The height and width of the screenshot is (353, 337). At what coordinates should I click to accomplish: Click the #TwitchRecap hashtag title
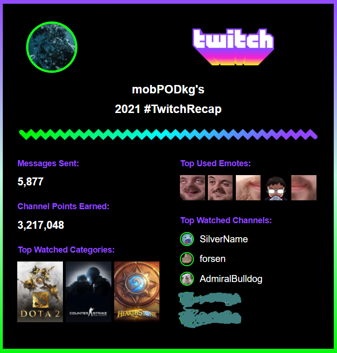(183, 109)
